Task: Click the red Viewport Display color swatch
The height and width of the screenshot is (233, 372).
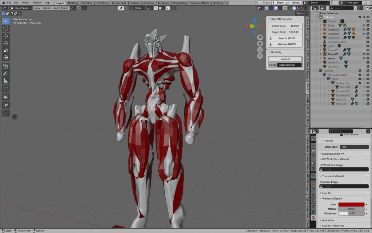Action: (x=351, y=205)
